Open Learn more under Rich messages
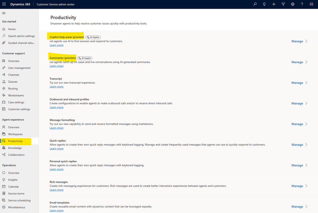Viewport: 318px width, 213px height. tap(57, 190)
